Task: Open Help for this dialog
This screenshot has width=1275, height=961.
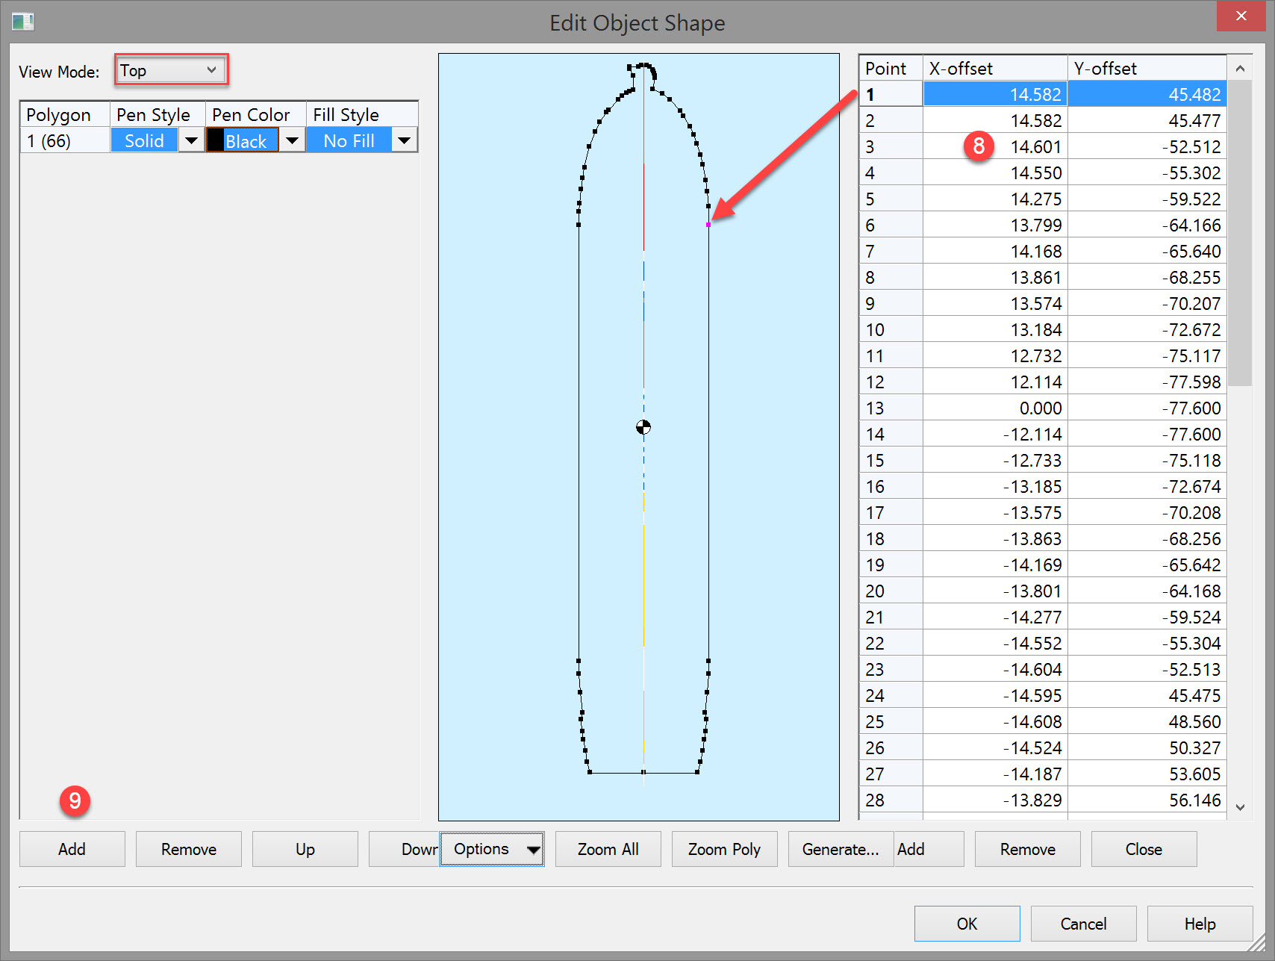Action: (x=1199, y=924)
